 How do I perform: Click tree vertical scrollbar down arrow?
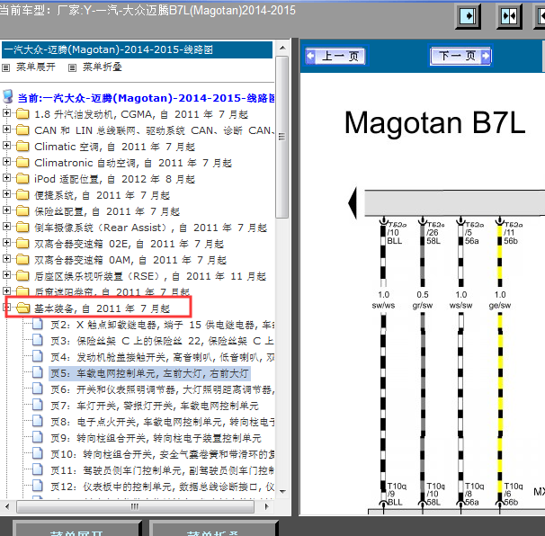point(282,491)
